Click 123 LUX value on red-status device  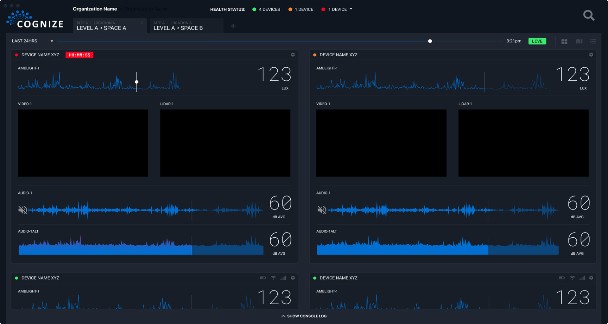(x=275, y=78)
